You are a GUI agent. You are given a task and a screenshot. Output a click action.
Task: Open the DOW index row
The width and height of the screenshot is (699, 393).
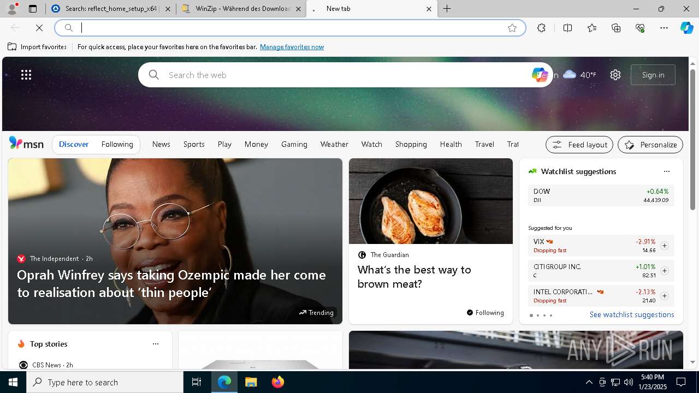tap(601, 195)
